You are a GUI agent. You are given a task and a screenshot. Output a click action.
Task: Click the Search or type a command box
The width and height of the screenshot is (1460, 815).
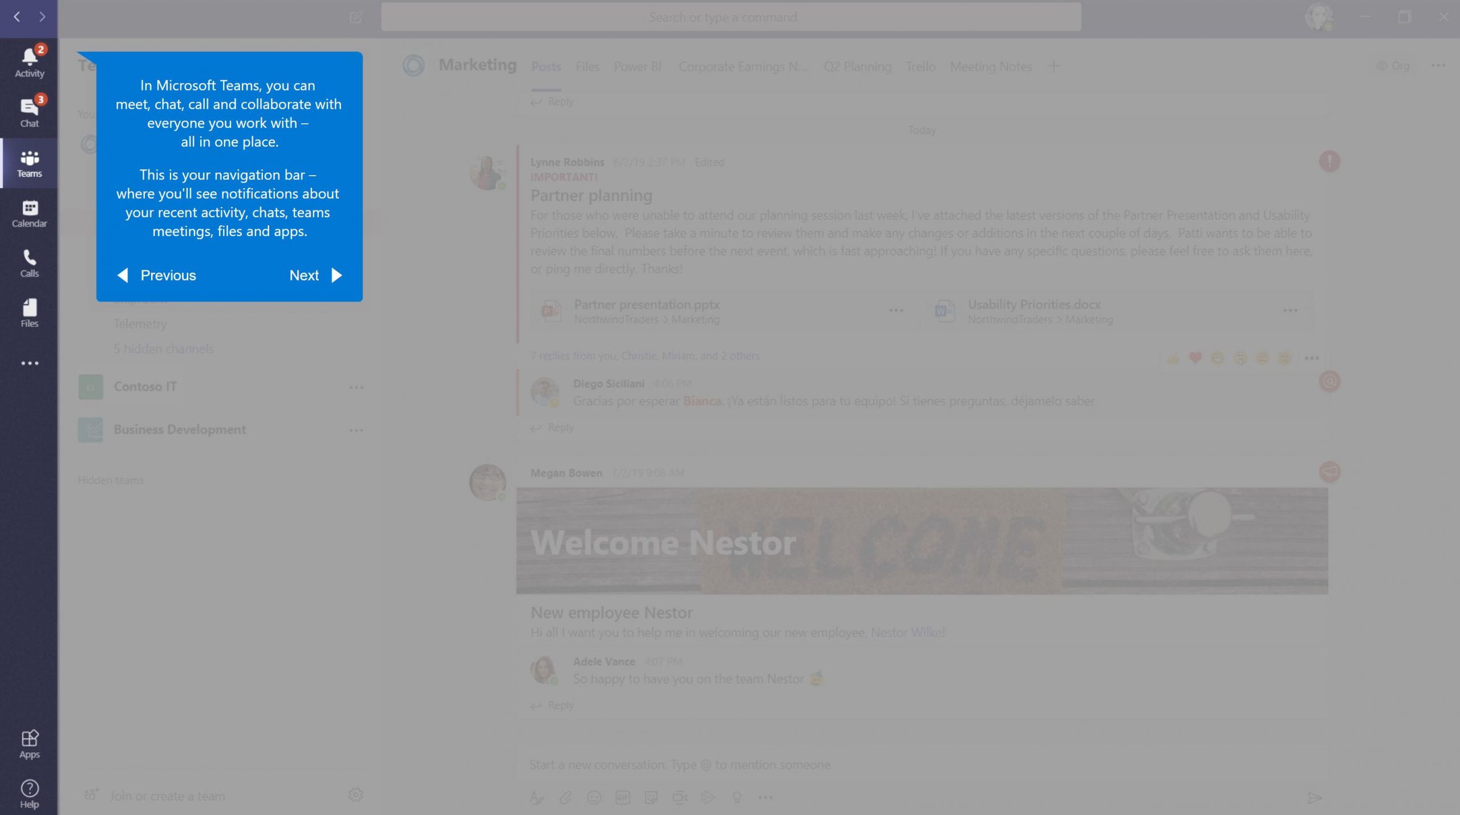(x=723, y=17)
